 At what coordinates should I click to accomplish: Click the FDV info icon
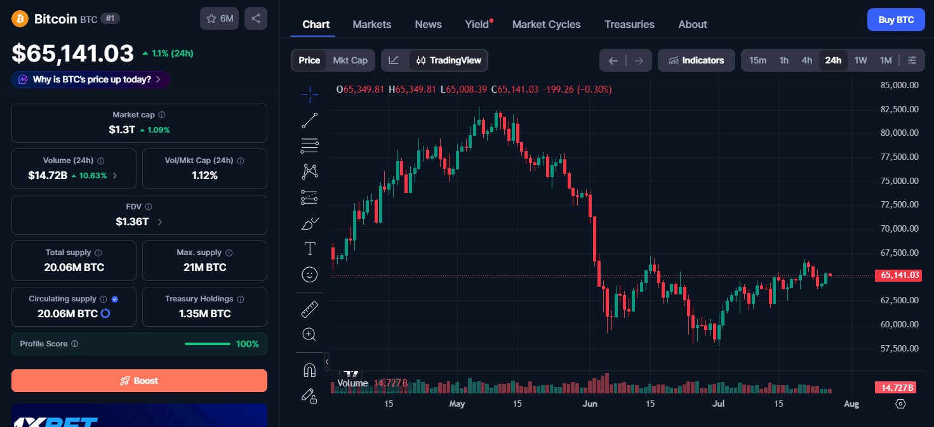[149, 207]
